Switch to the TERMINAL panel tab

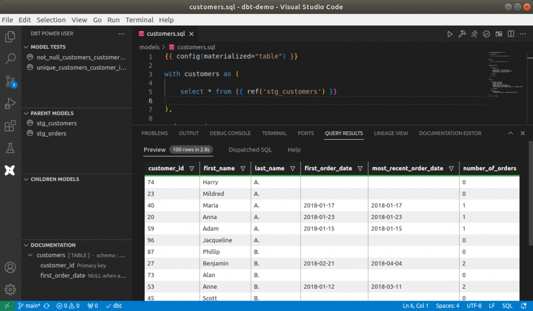click(274, 133)
